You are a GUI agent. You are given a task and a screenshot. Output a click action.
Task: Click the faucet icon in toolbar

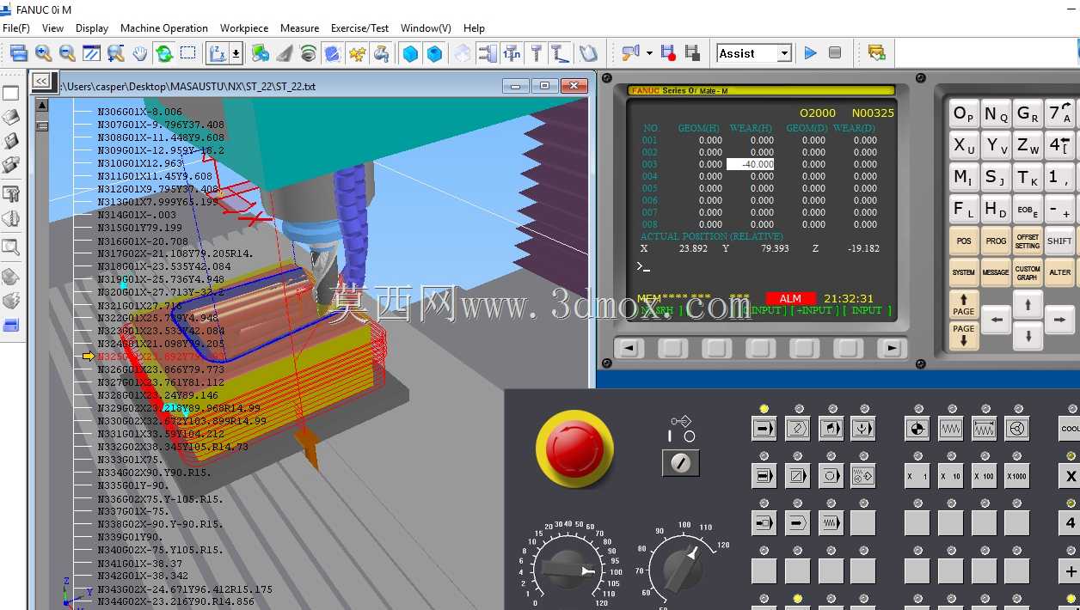point(381,53)
